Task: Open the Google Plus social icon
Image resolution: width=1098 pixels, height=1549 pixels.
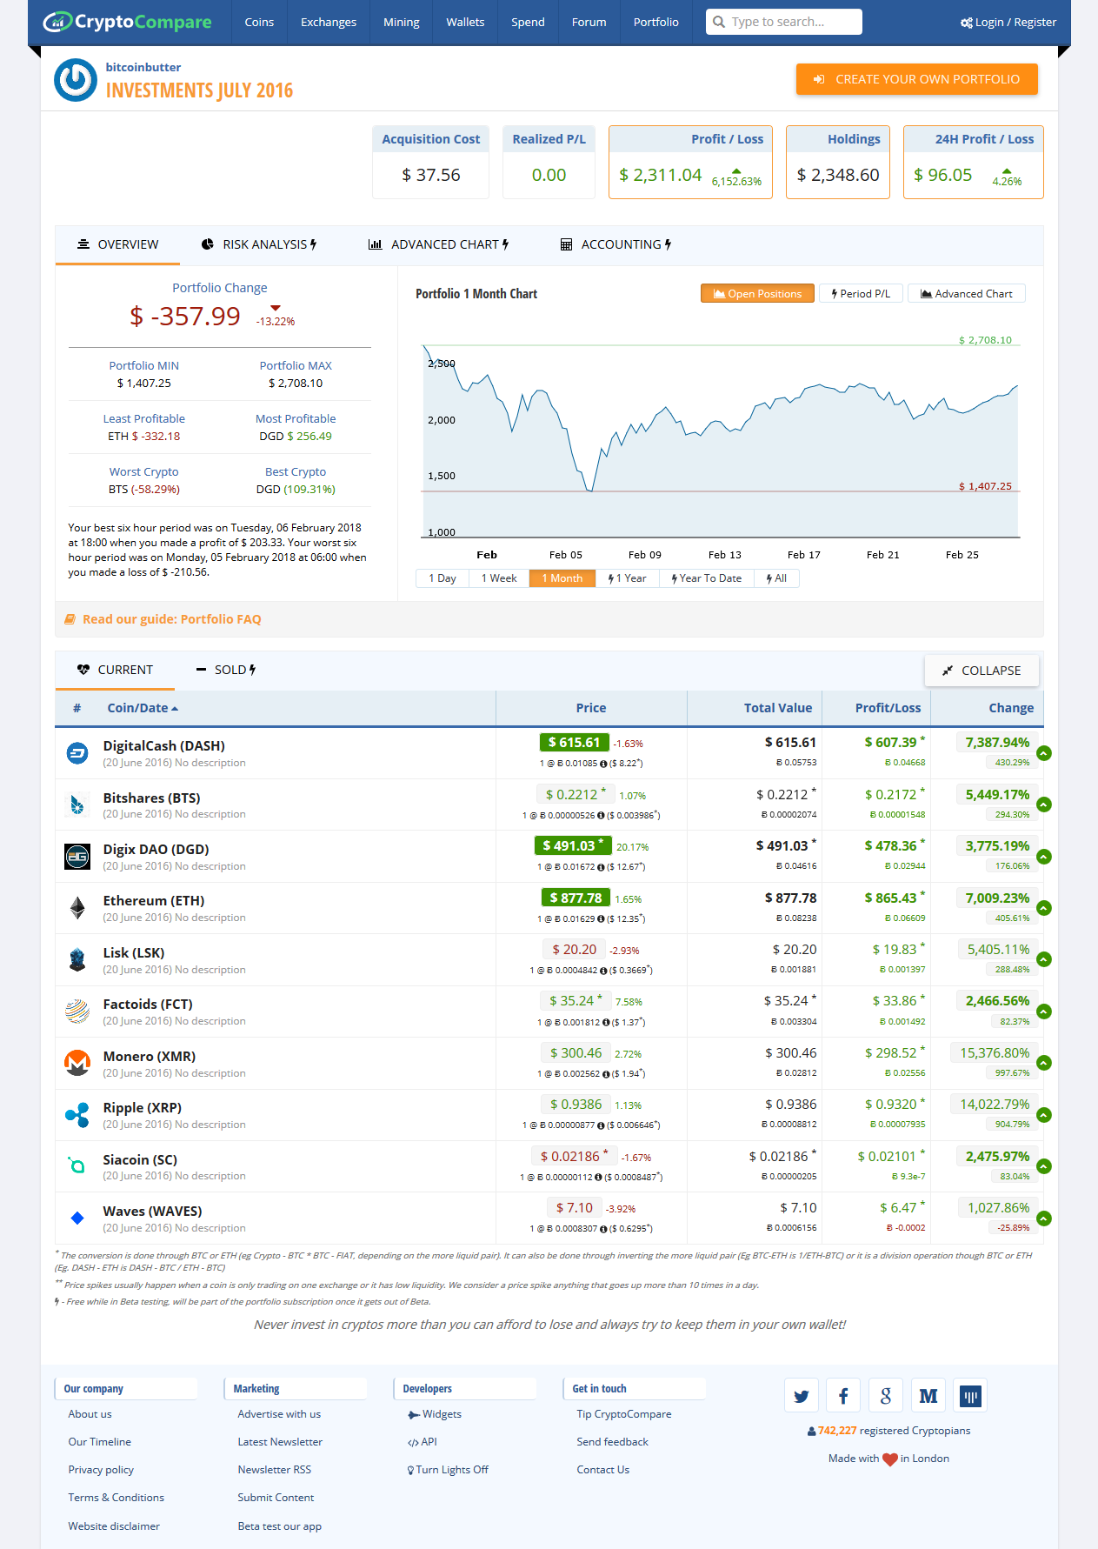Action: pos(886,1396)
